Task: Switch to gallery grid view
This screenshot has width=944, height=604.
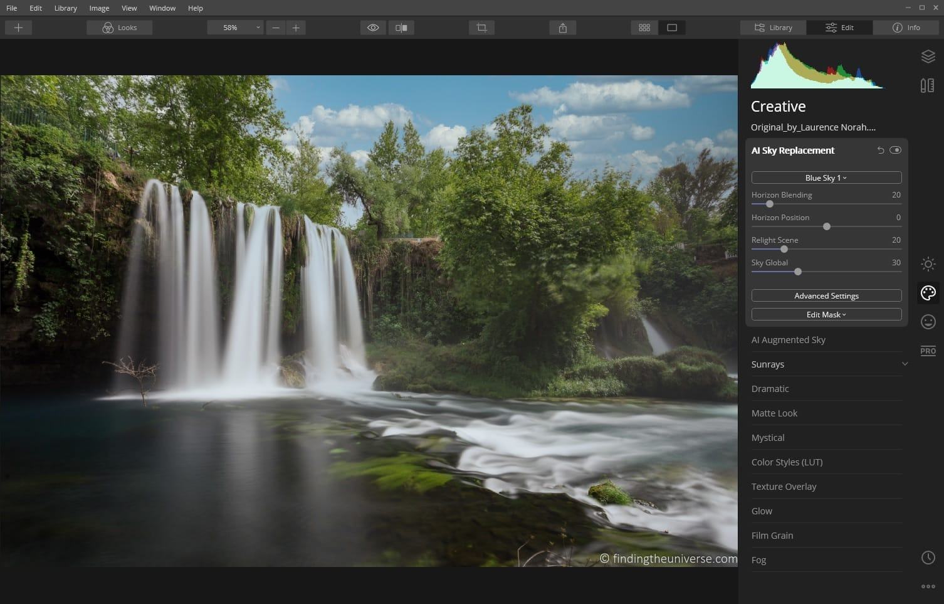Action: (x=644, y=27)
